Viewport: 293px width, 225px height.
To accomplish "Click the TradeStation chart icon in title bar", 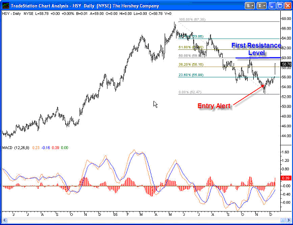I will click(x=6, y=6).
